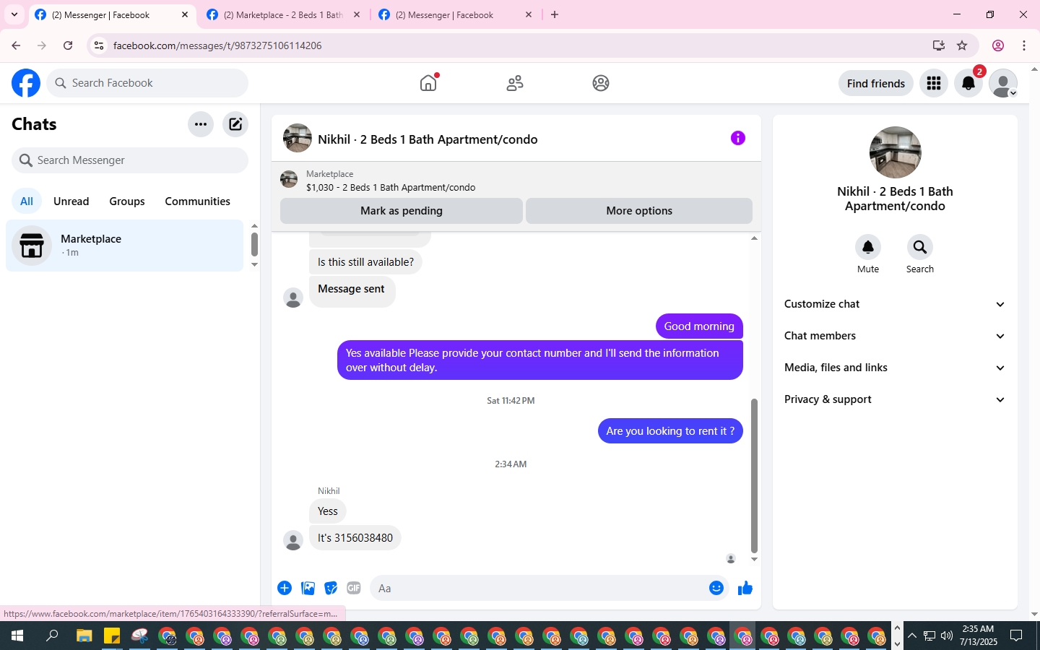Viewport: 1040px width, 650px height.
Task: Click the Find friends button
Action: 876,83
